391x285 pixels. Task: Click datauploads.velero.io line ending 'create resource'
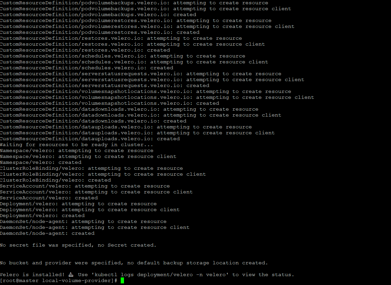(x=126, y=127)
